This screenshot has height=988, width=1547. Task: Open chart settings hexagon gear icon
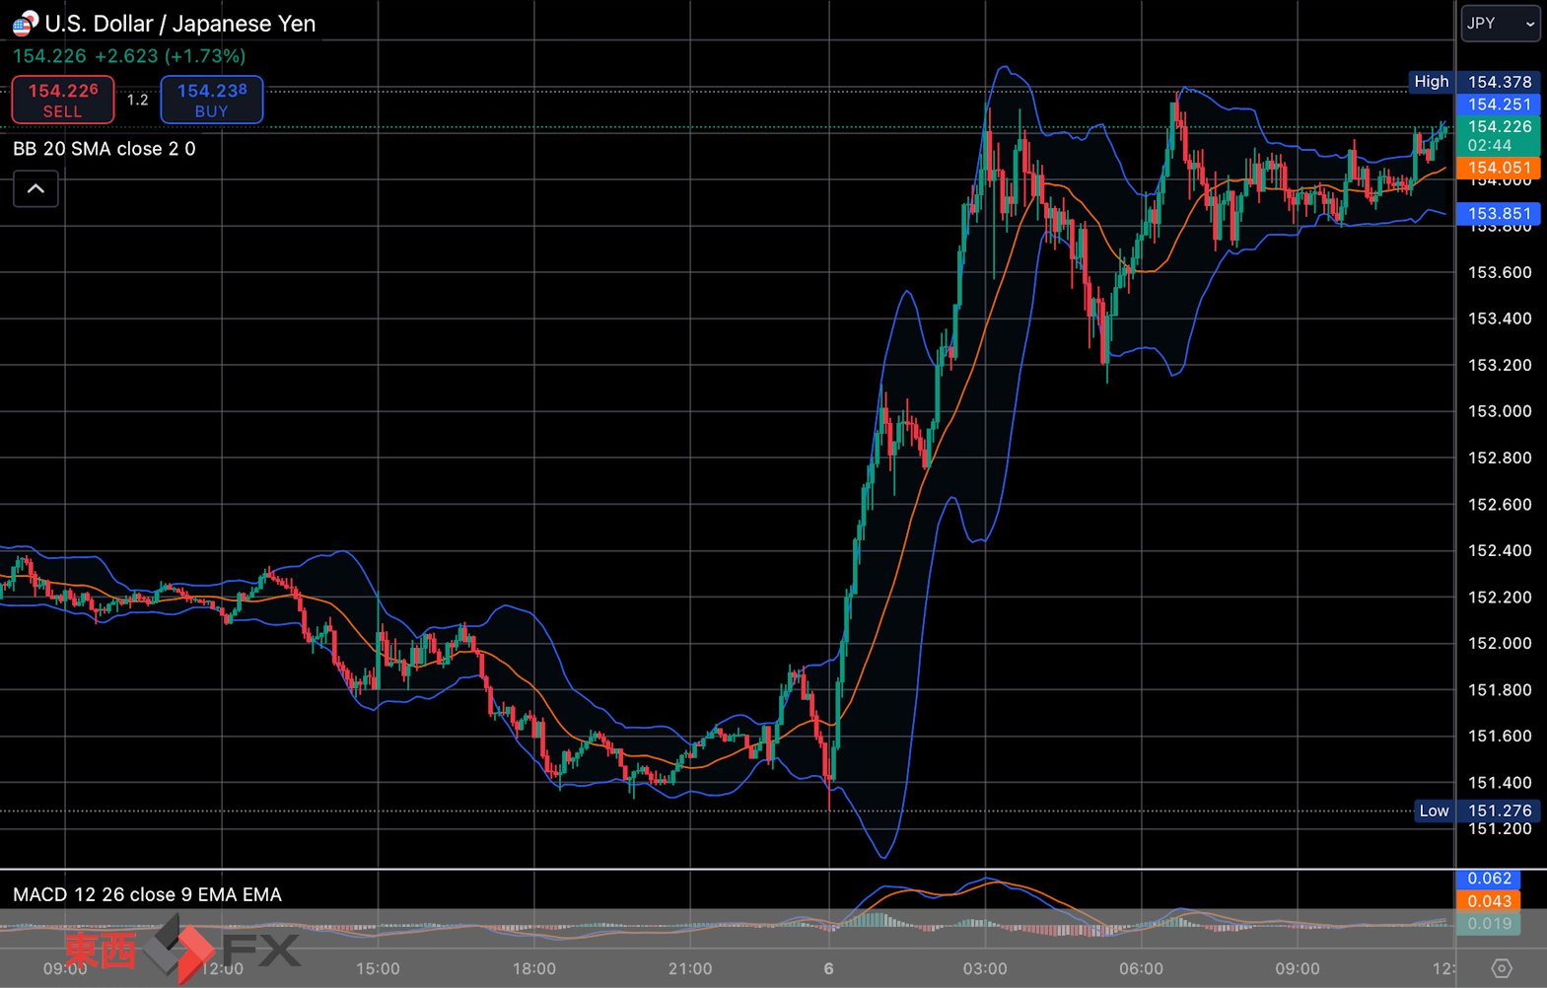pyautogui.click(x=1501, y=968)
